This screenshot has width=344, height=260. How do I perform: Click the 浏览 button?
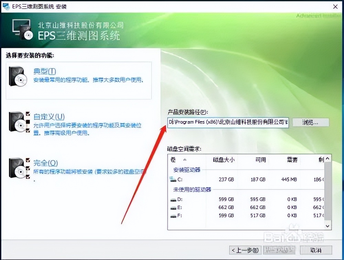pyautogui.click(x=311, y=122)
